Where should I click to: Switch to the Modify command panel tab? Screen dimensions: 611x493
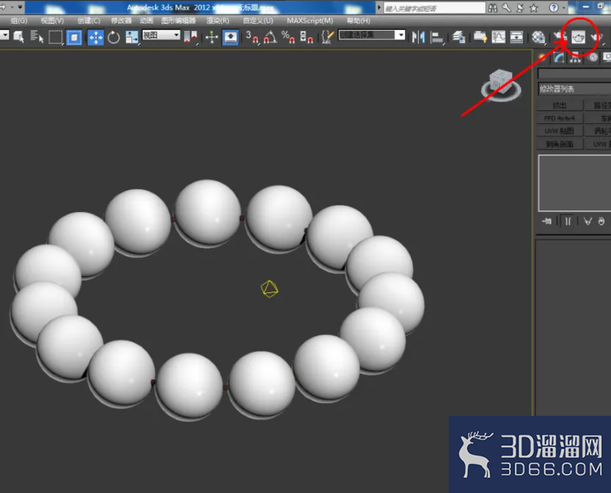(559, 58)
